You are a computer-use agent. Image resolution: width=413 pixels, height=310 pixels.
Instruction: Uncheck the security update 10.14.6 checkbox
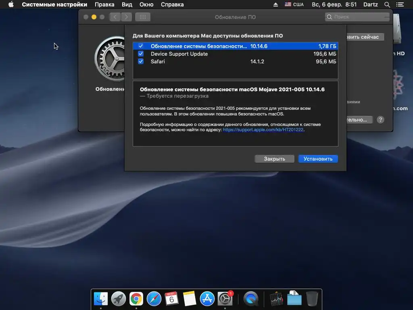click(x=141, y=46)
